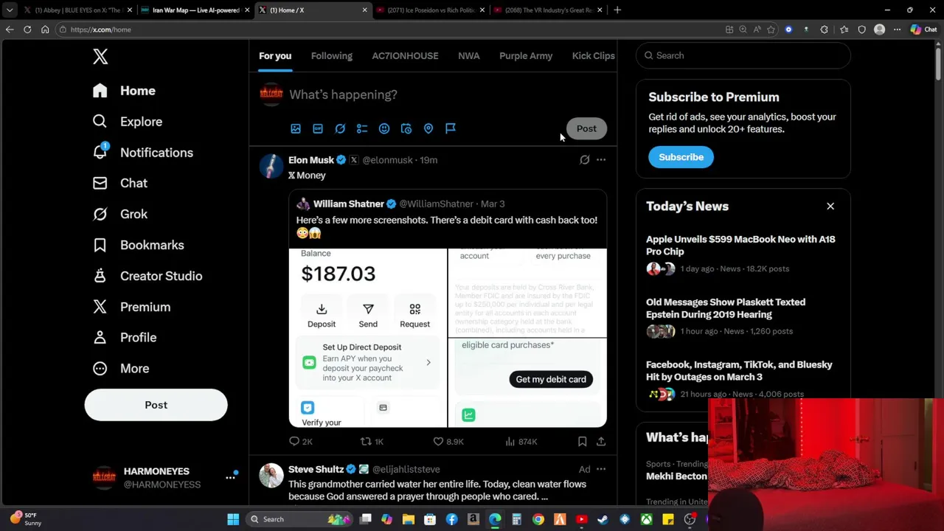The image size is (944, 531).
Task: Tag location in the post
Action: click(x=428, y=128)
